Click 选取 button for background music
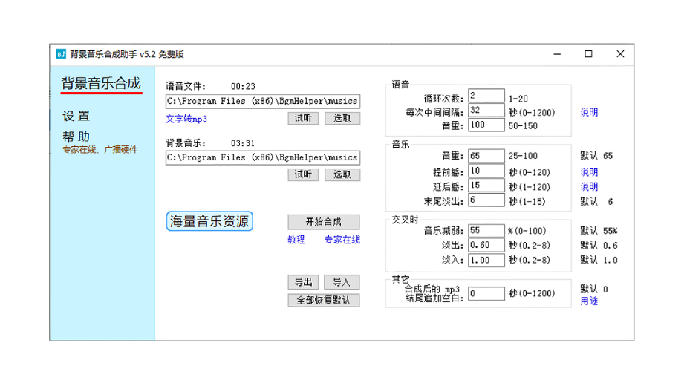Screen dimensions: 687x386 point(342,175)
